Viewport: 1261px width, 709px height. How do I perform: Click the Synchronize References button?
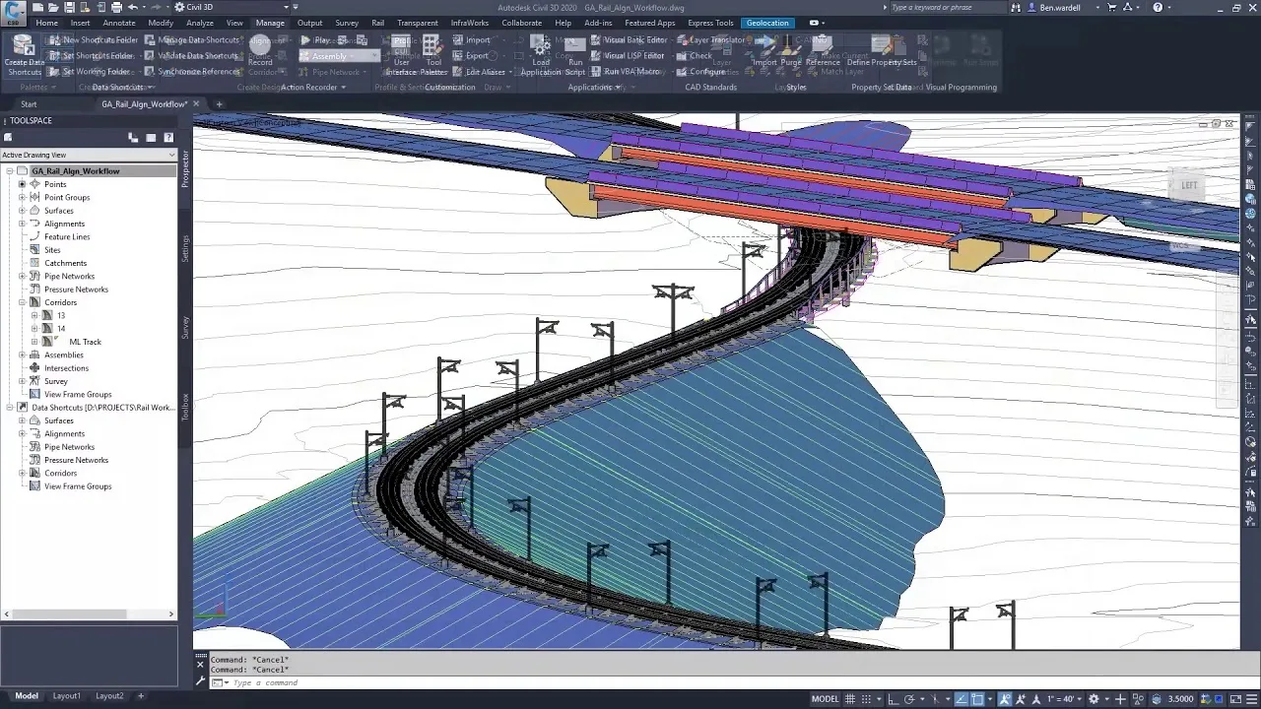point(199,71)
